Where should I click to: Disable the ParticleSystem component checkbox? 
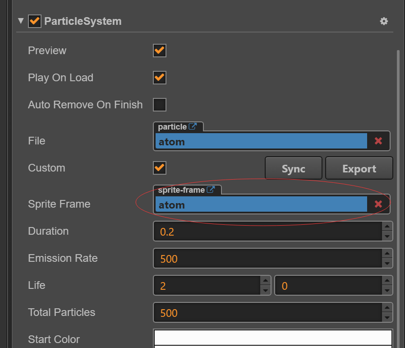tap(35, 21)
